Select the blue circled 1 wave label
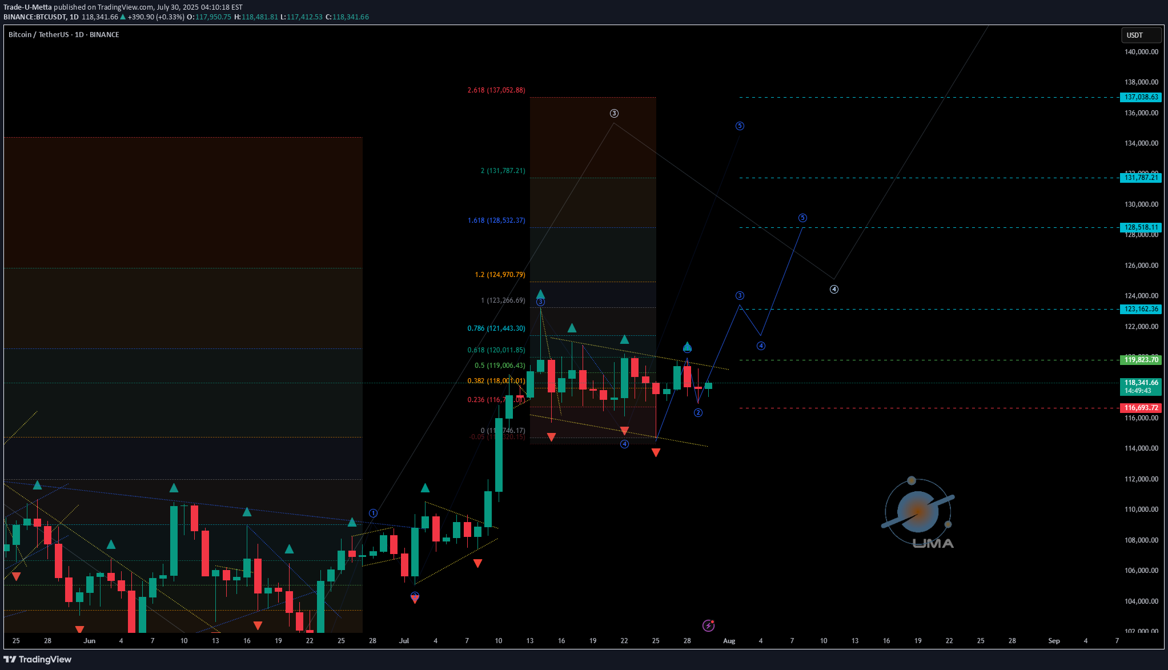This screenshot has width=1168, height=670. pyautogui.click(x=373, y=513)
